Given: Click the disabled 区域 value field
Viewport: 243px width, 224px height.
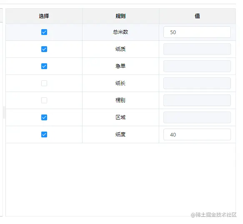Looking at the screenshot, I should pyautogui.click(x=197, y=117).
